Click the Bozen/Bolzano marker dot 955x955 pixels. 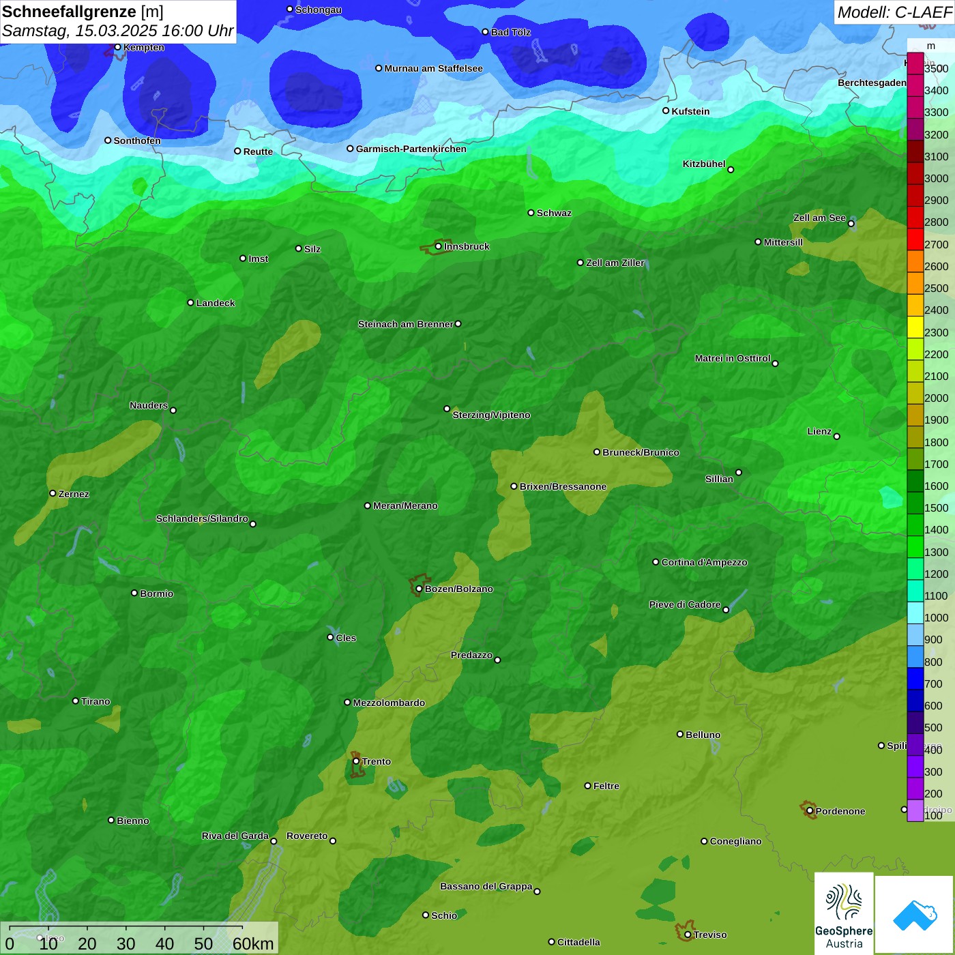(419, 589)
